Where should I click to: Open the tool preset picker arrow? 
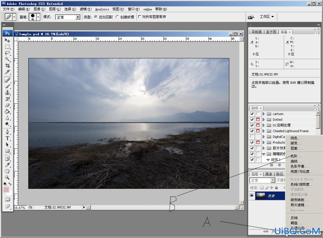[x=14, y=17]
